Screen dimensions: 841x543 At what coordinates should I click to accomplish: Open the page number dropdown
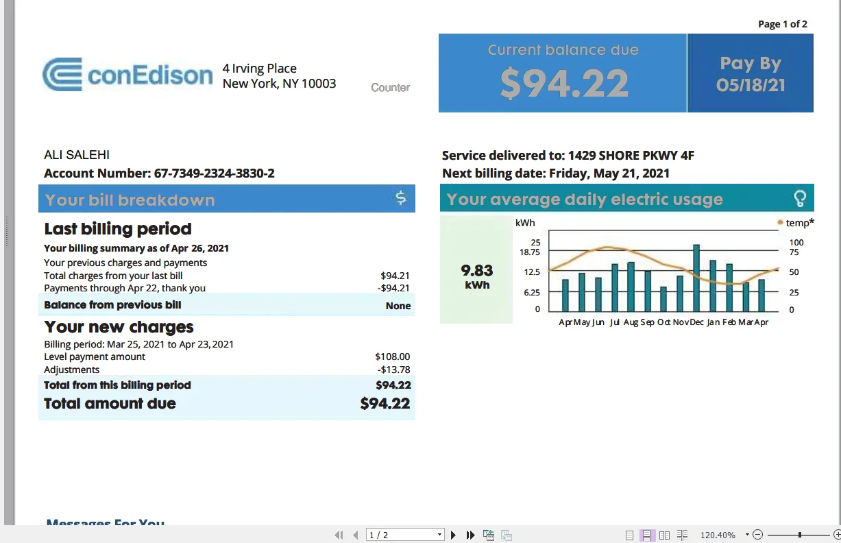coord(440,535)
